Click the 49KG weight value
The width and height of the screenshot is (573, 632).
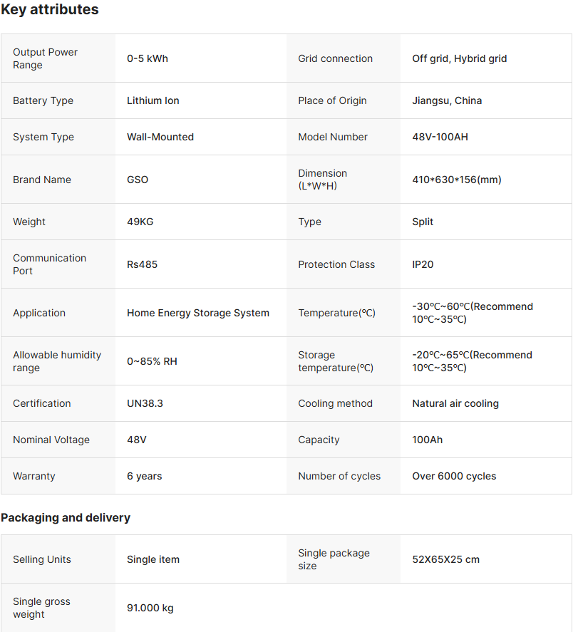(x=140, y=222)
